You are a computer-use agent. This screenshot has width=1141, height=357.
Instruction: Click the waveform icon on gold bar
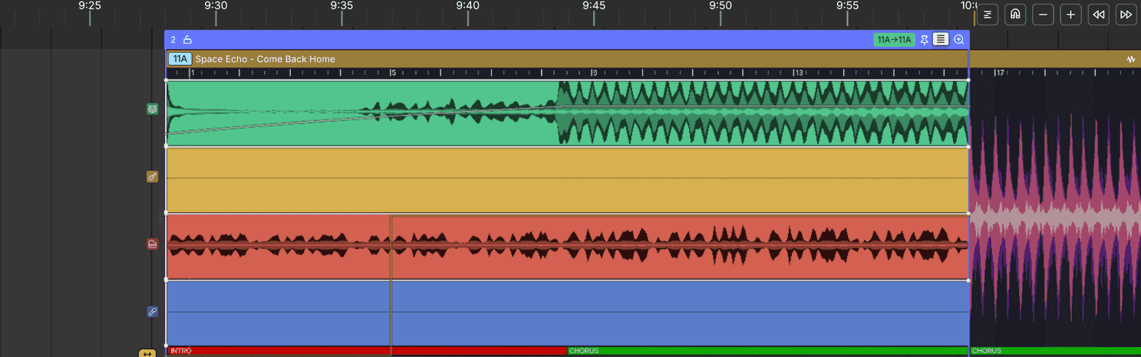click(x=1130, y=59)
